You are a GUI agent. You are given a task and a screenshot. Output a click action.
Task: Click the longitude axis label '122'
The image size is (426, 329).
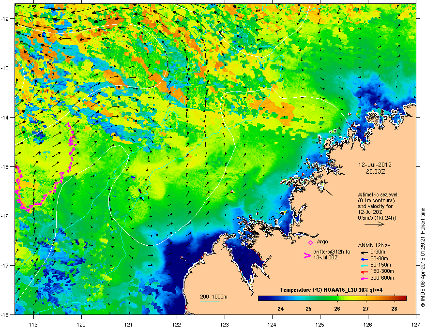tap(177, 324)
